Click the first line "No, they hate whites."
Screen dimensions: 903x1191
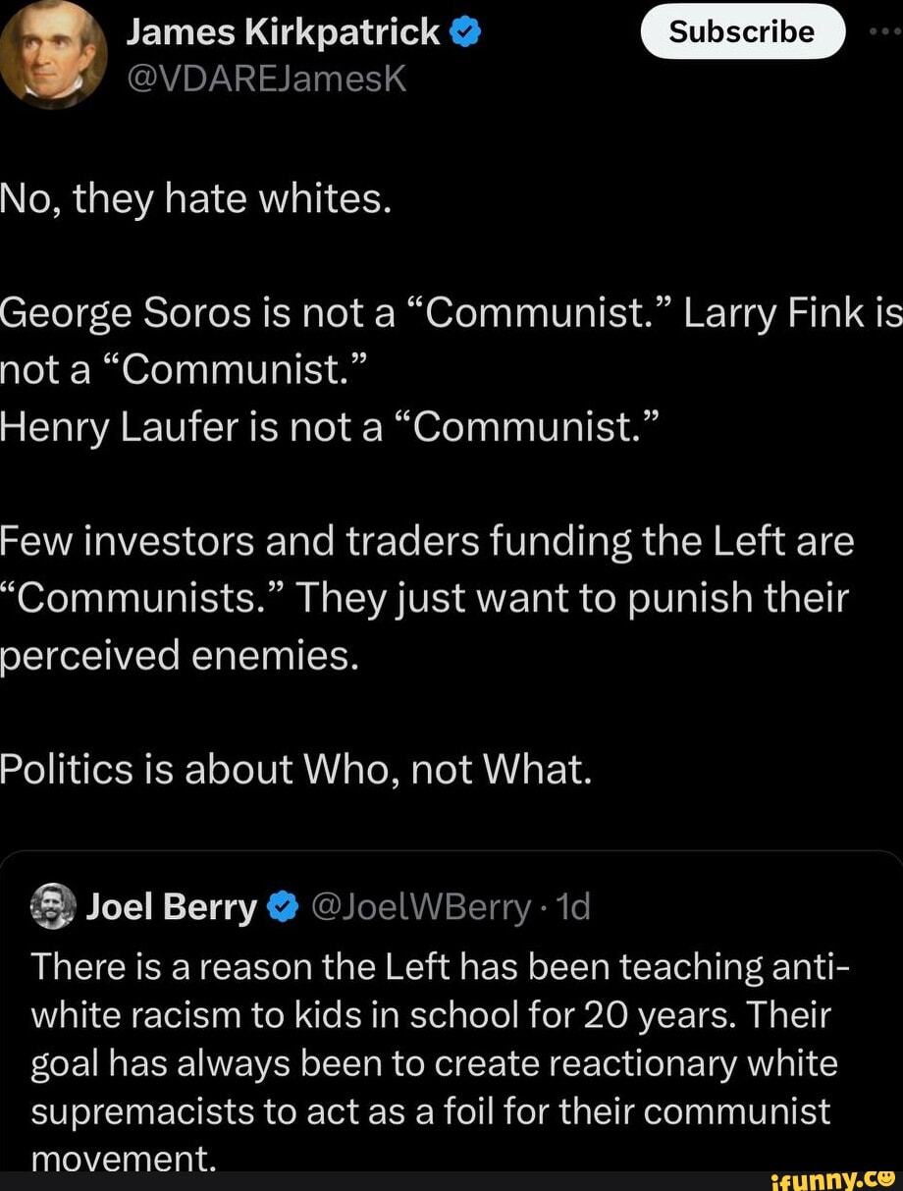(197, 201)
